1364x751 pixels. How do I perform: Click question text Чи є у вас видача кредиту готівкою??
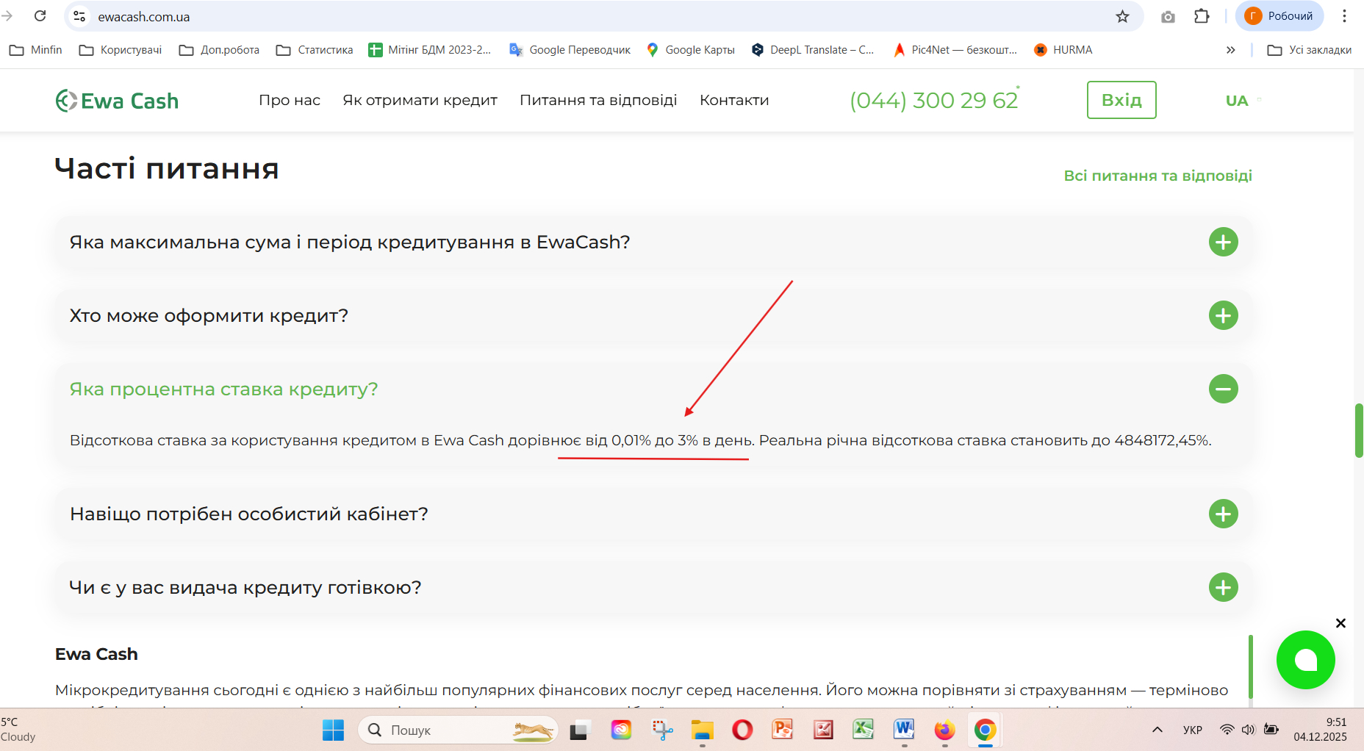245,588
